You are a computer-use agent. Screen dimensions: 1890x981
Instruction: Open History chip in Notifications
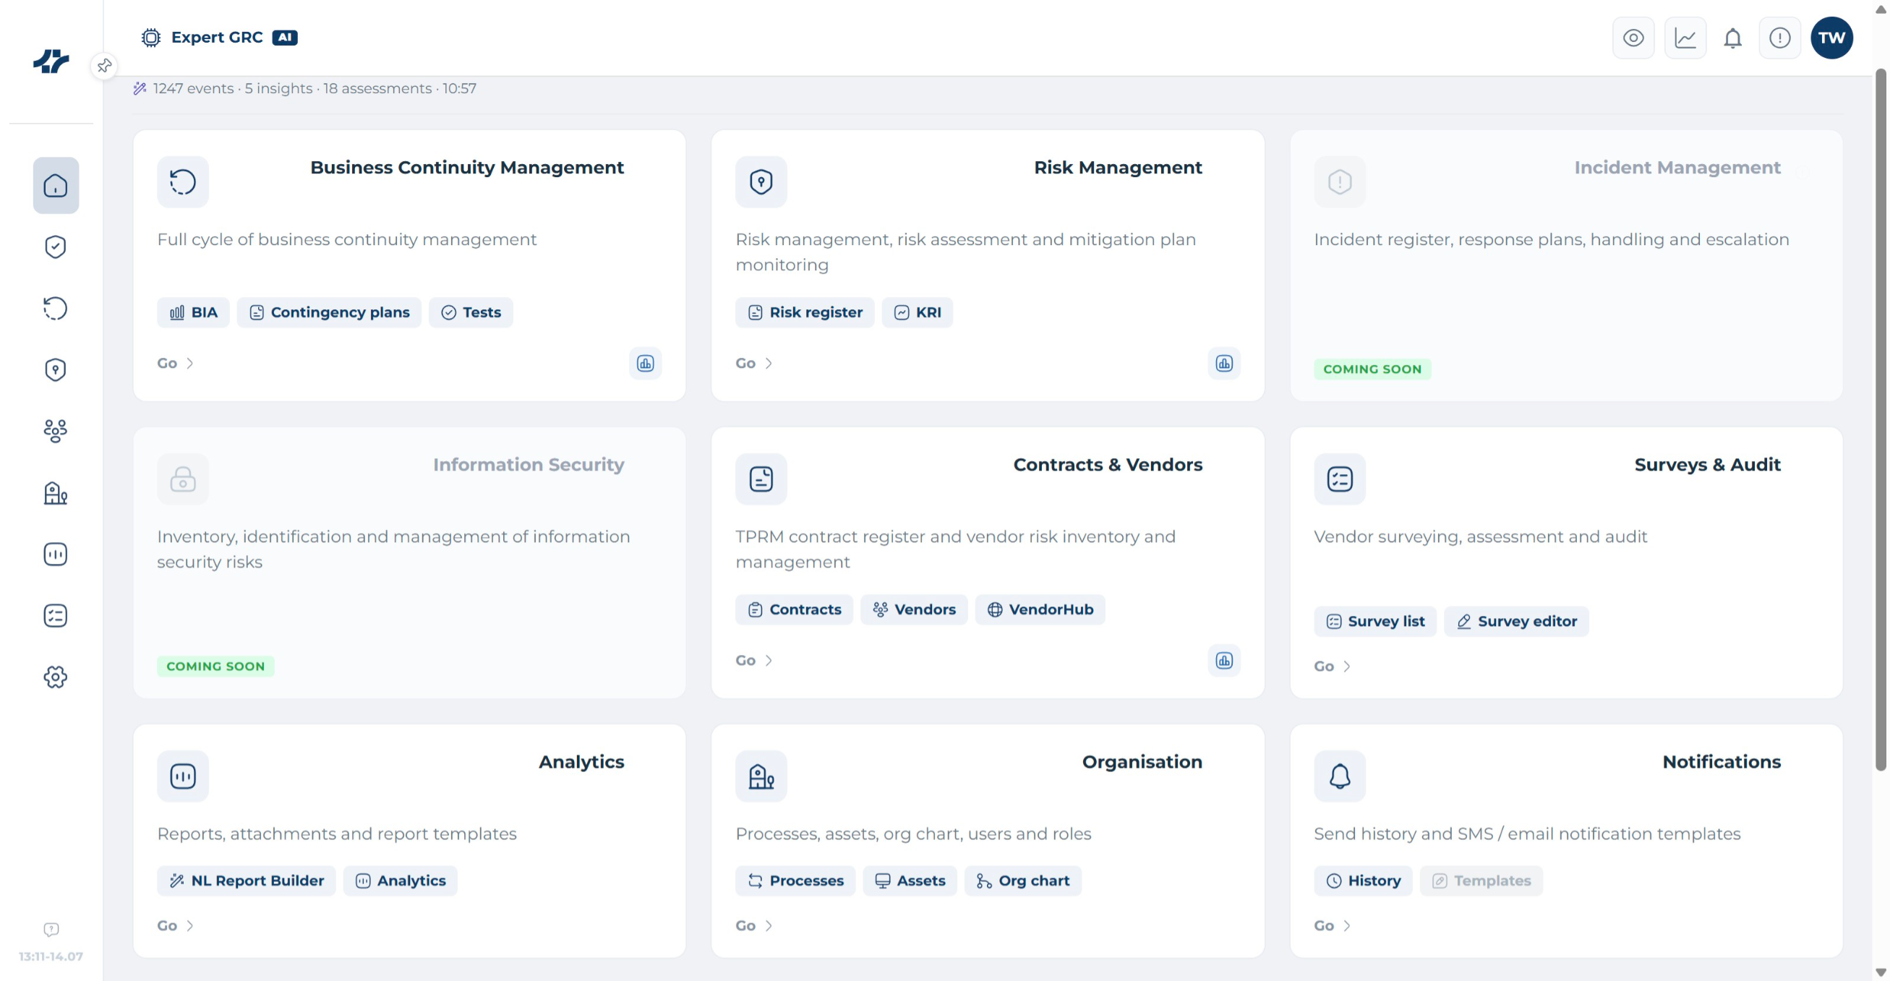1363,881
